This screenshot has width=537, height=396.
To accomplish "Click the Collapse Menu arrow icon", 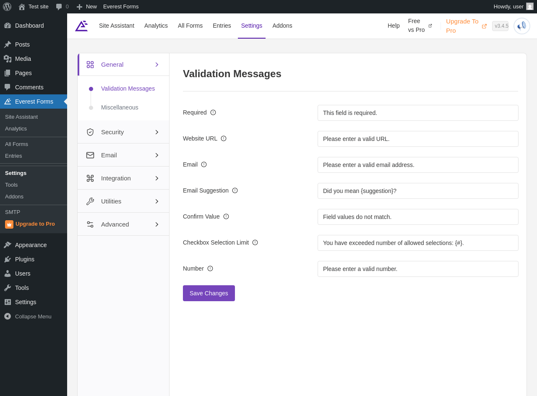I will [x=8, y=316].
